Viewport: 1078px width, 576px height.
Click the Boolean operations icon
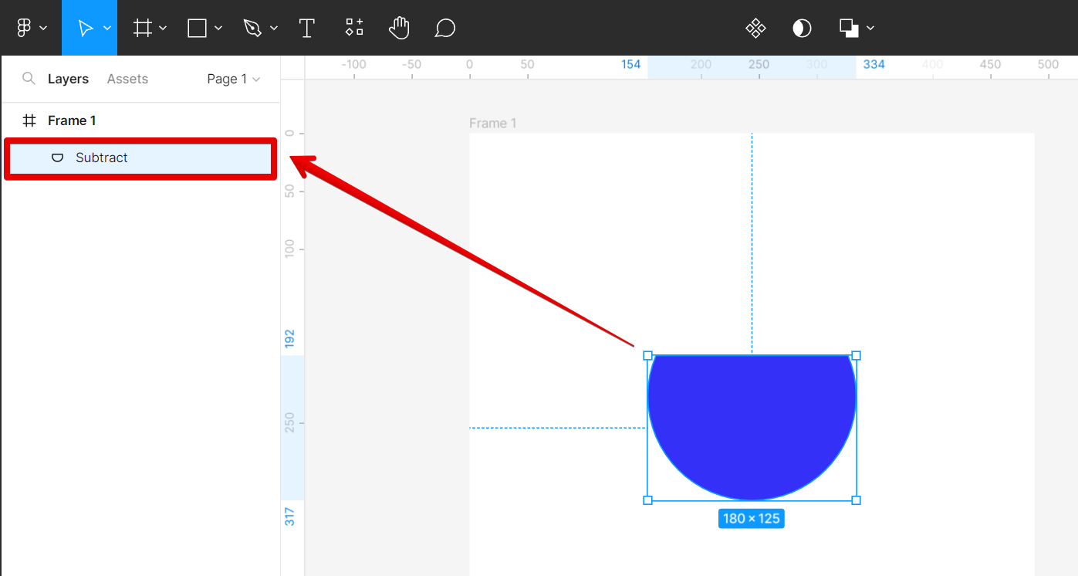coord(849,29)
